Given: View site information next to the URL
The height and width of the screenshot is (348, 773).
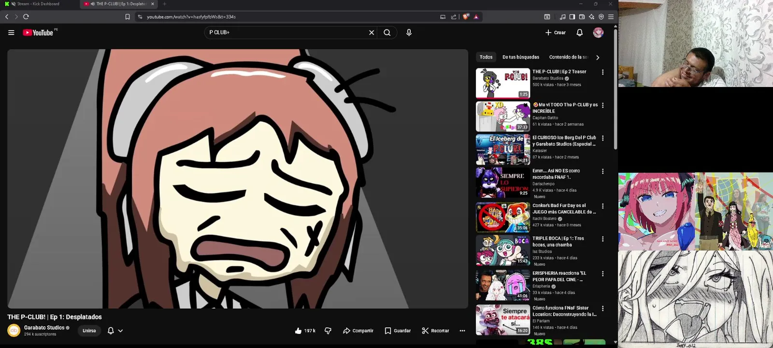Looking at the screenshot, I should (x=140, y=16).
